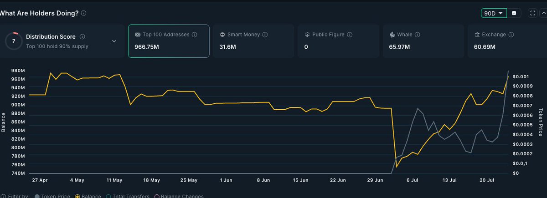Click the 11 May axis label

(x=114, y=180)
